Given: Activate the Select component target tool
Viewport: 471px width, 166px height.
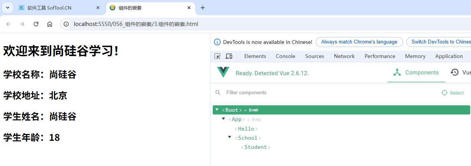Looking at the screenshot, I should pyautogui.click(x=453, y=93).
